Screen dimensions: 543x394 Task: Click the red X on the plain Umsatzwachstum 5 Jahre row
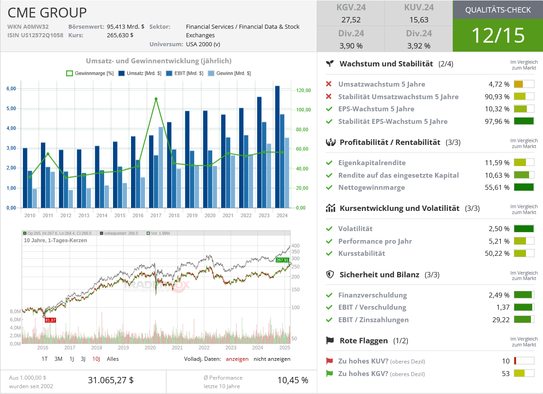click(329, 84)
